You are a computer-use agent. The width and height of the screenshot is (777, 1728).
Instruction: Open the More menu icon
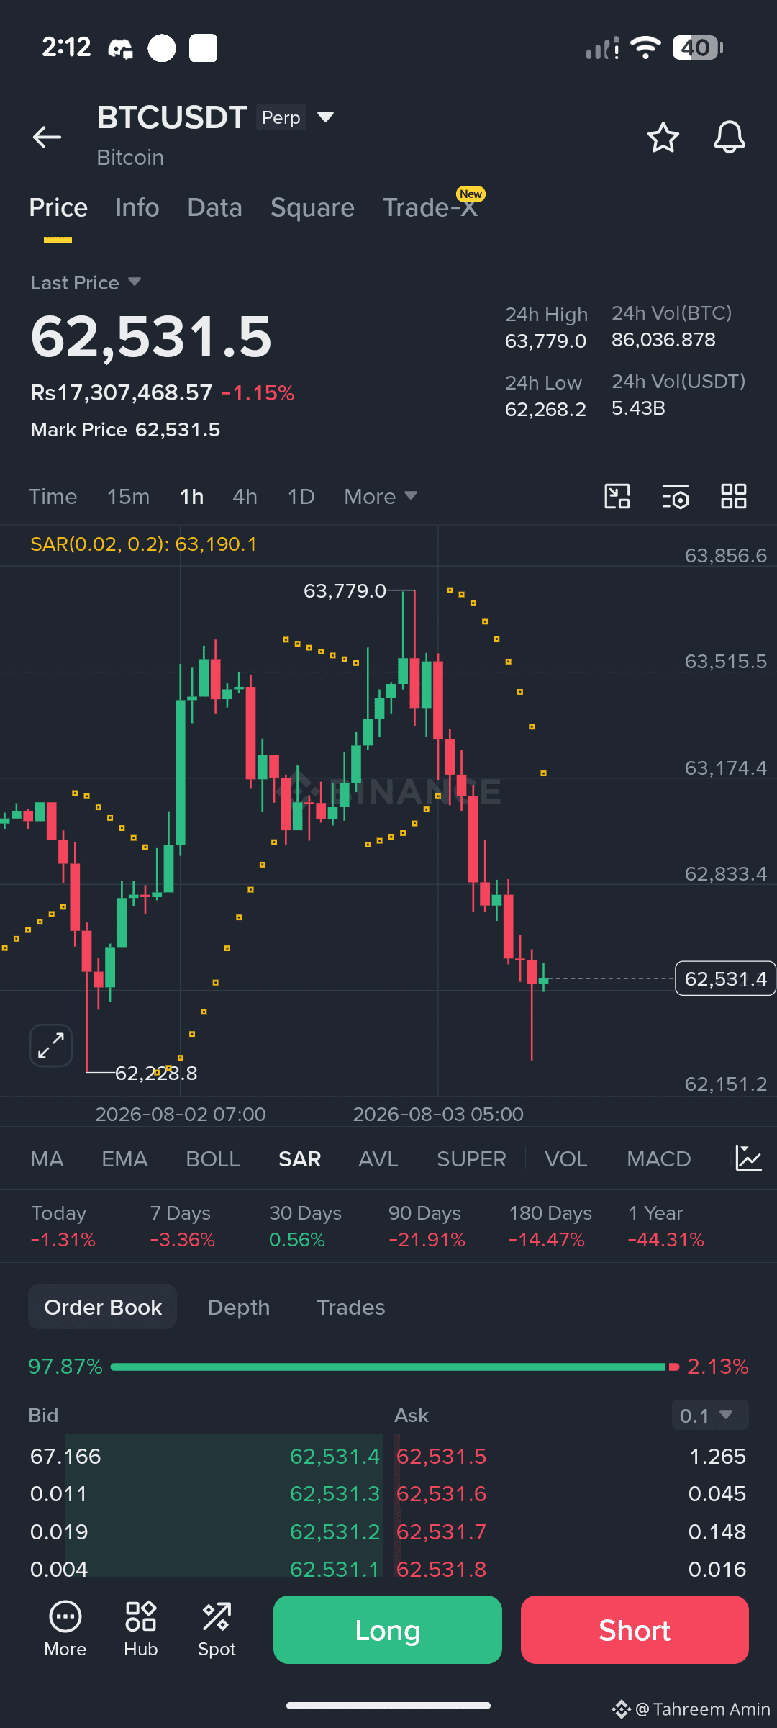click(65, 1630)
